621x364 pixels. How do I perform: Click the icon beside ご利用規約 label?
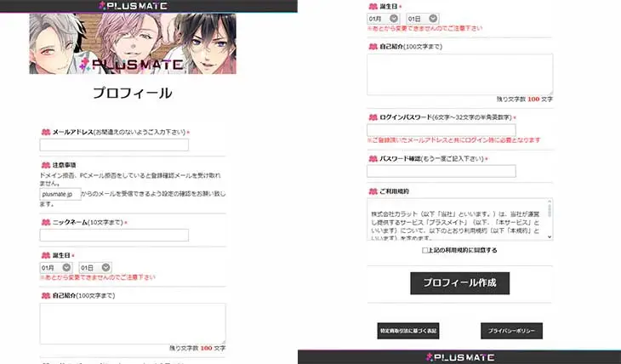coord(373,191)
